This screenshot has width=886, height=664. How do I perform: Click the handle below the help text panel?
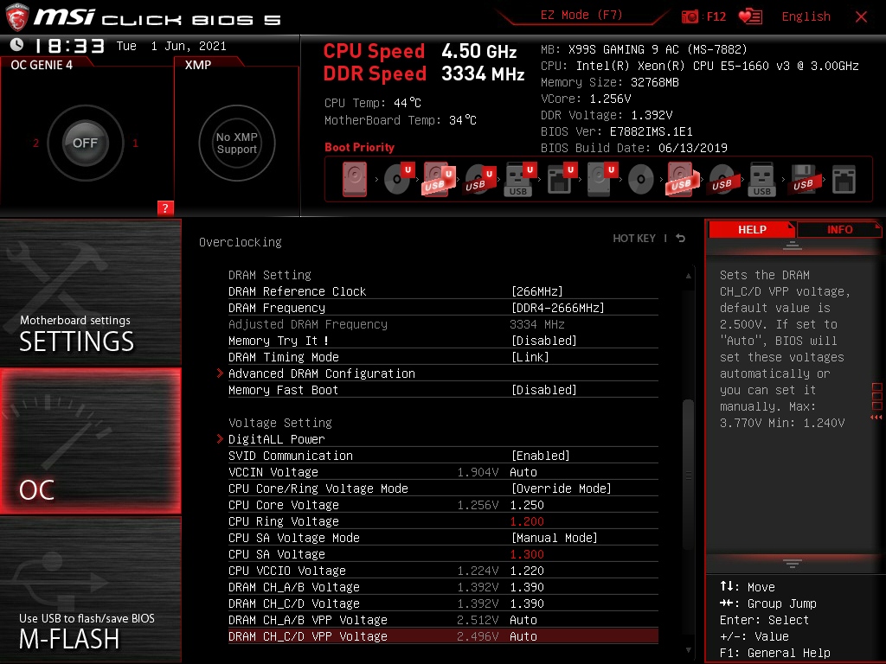click(x=793, y=564)
